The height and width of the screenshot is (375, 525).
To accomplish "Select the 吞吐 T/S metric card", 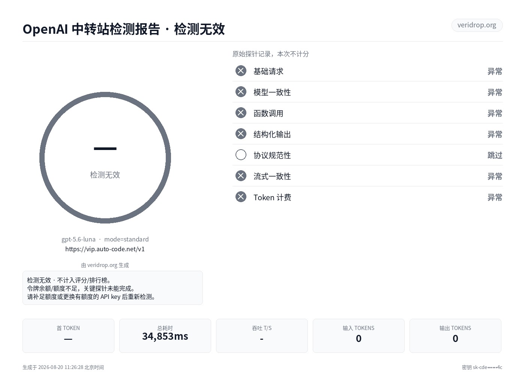I will [262, 336].
